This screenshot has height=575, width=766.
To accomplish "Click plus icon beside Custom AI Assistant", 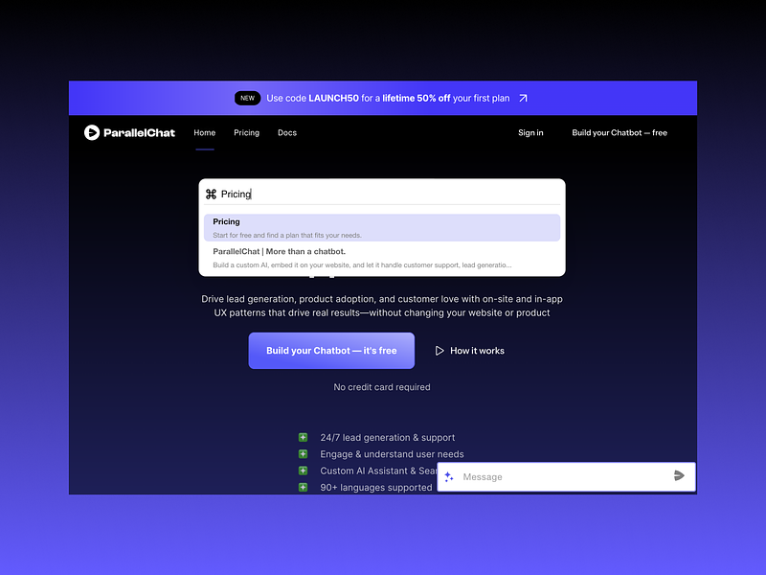I will (303, 471).
